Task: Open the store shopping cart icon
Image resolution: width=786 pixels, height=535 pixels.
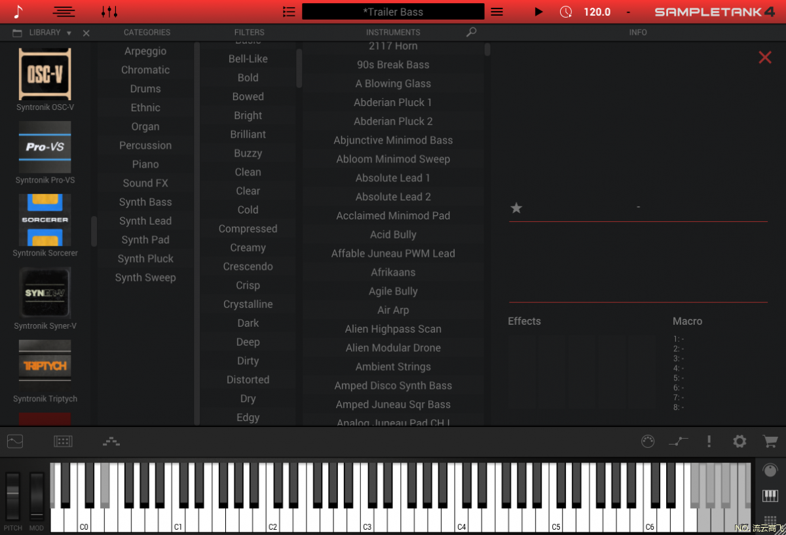Action: pos(770,441)
